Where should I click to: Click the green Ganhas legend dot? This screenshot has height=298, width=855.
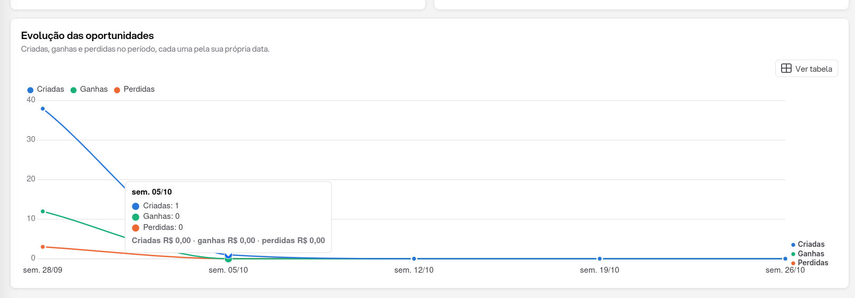(73, 90)
